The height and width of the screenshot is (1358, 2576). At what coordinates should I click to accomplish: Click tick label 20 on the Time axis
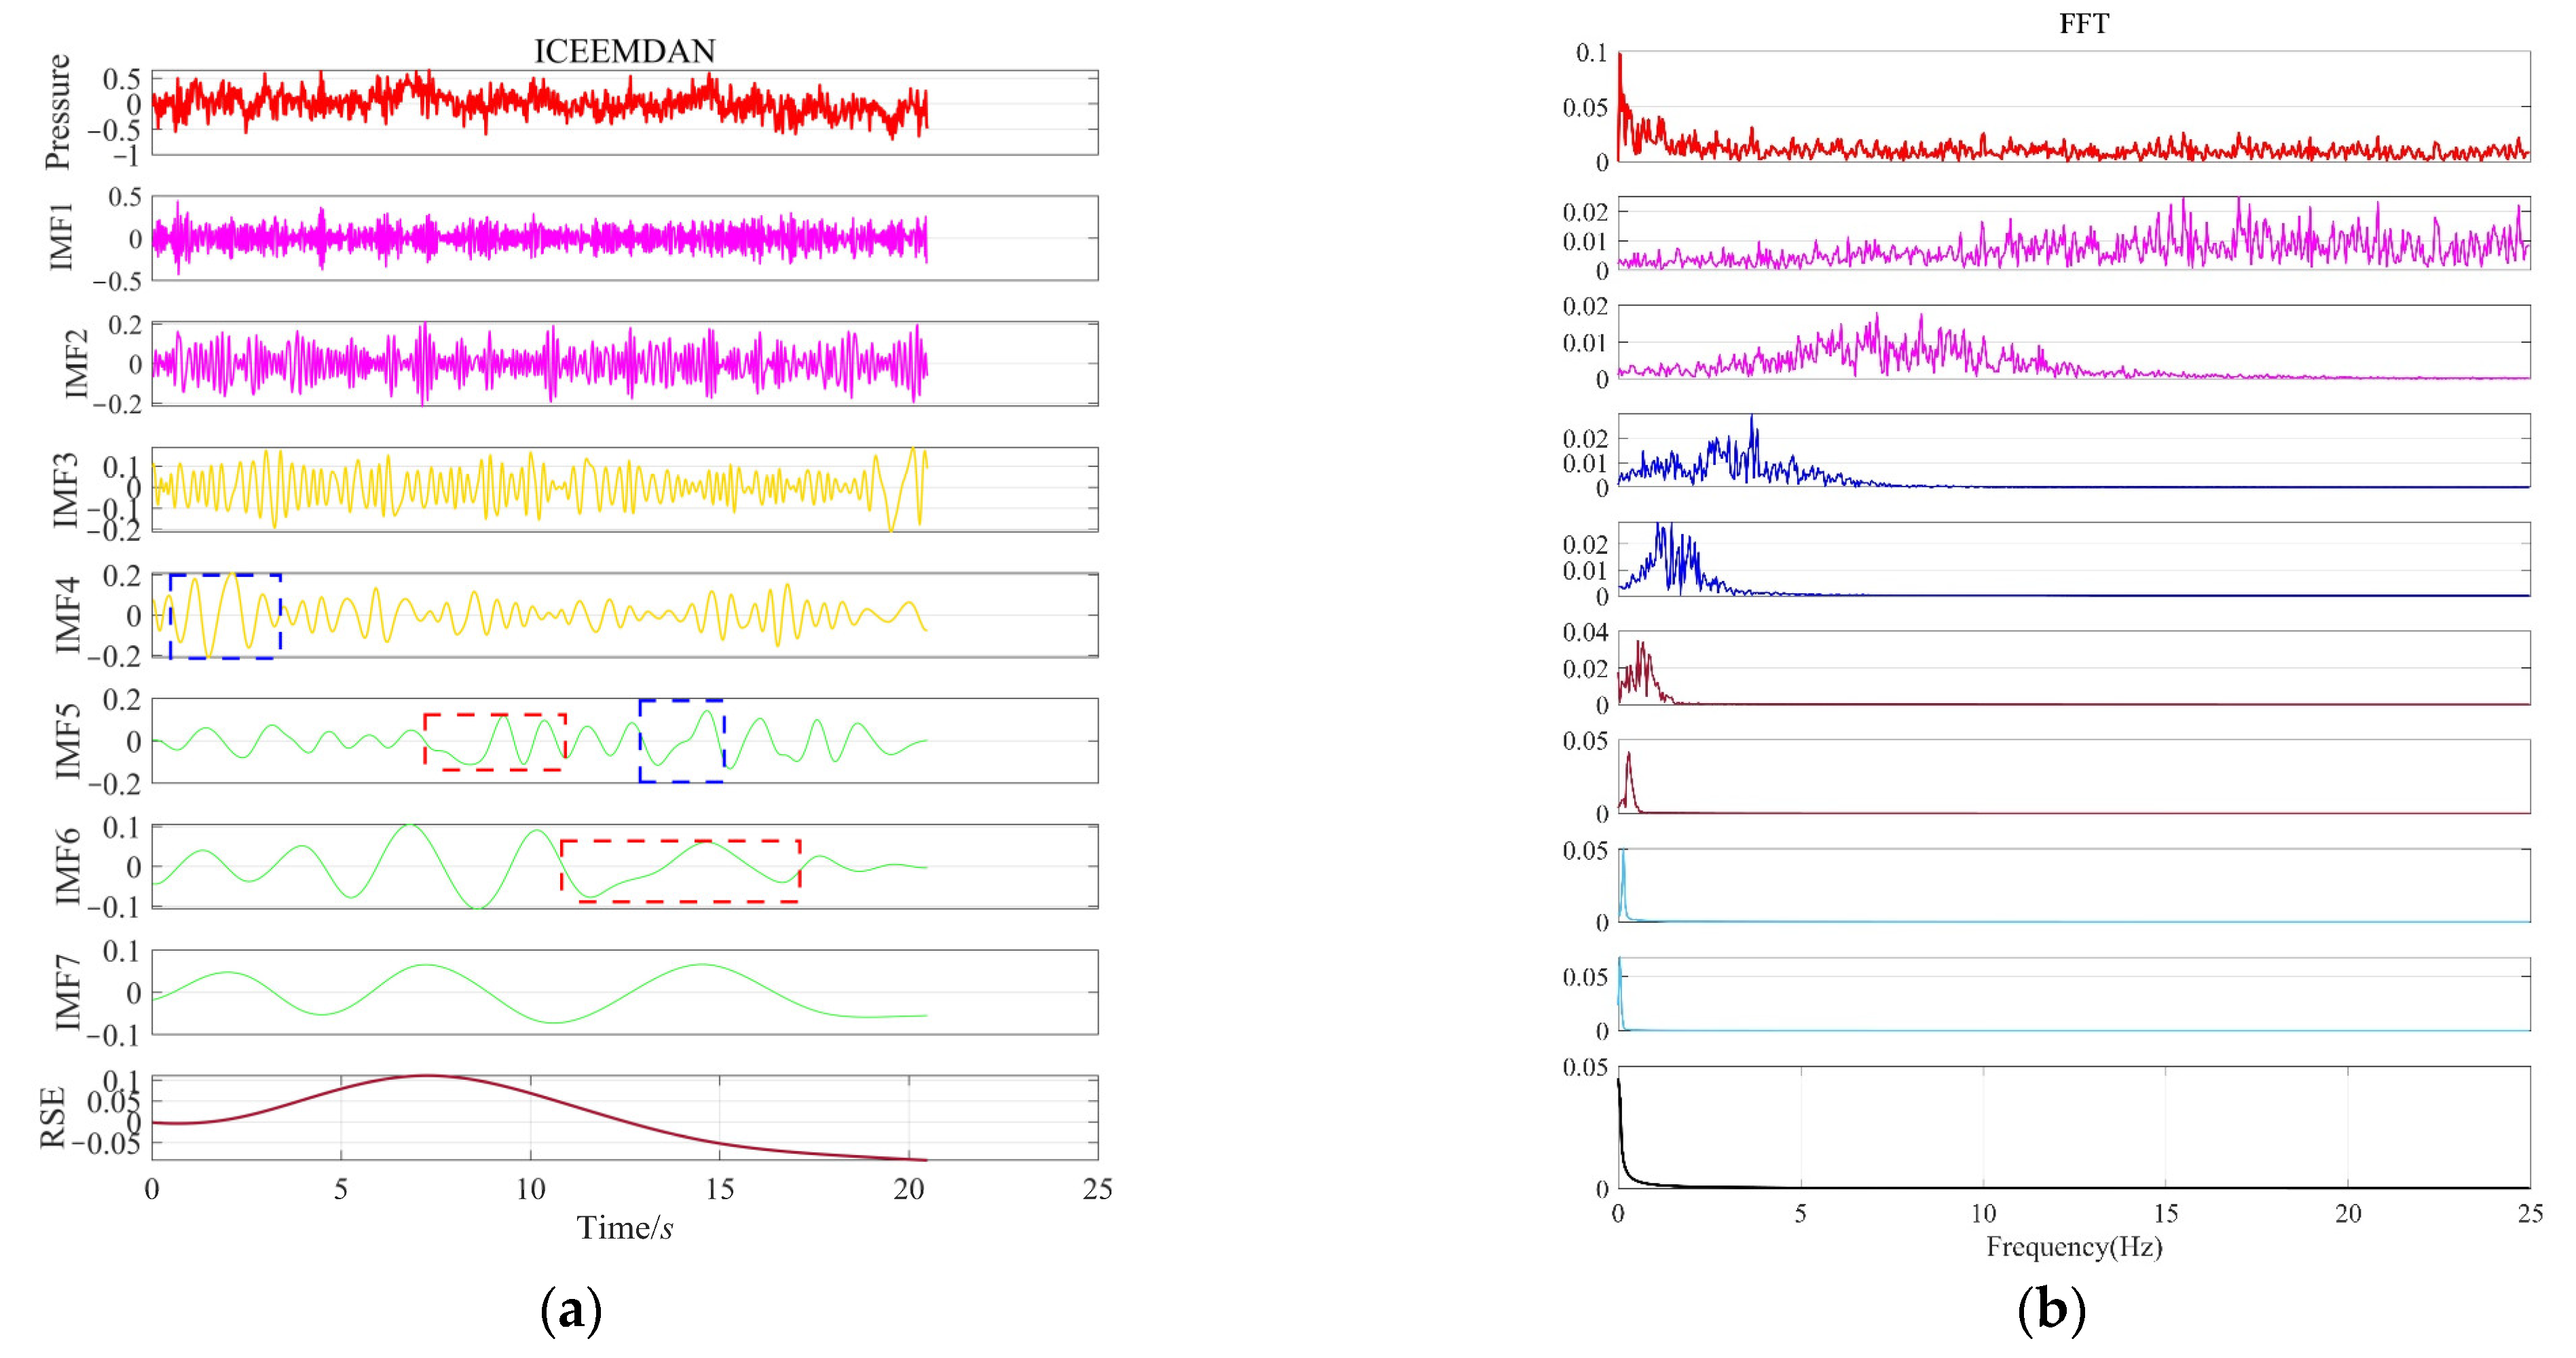[908, 1189]
